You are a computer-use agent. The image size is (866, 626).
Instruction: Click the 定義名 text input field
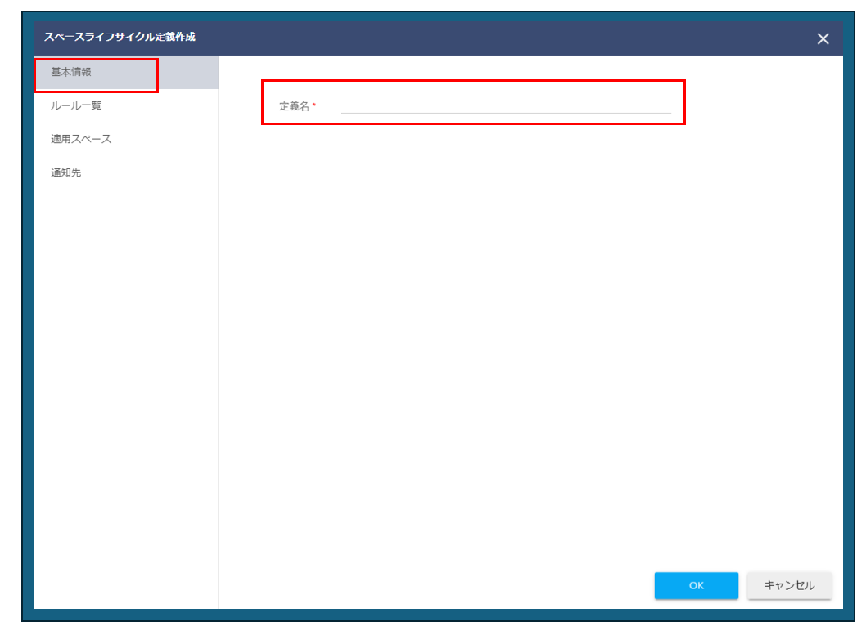[x=505, y=105]
